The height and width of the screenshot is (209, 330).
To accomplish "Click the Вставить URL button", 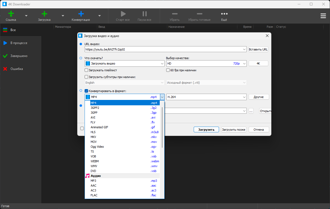I will (258, 49).
